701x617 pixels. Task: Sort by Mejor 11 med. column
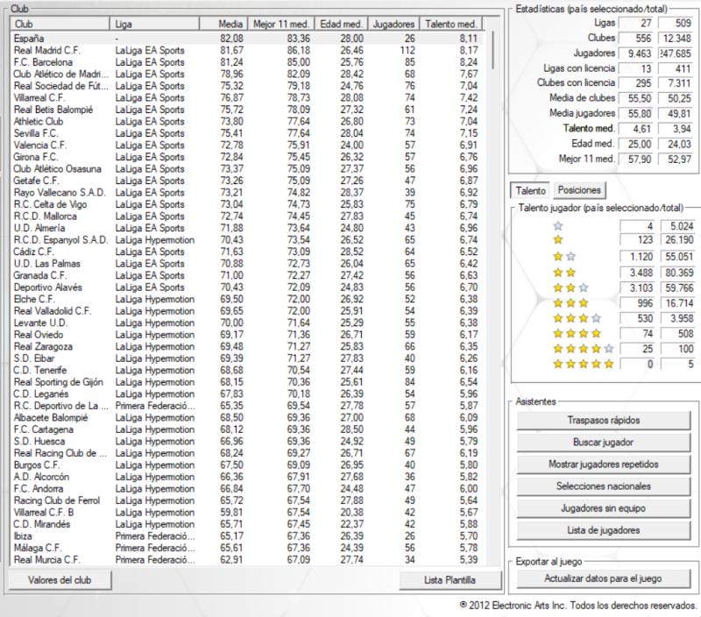pos(281,24)
